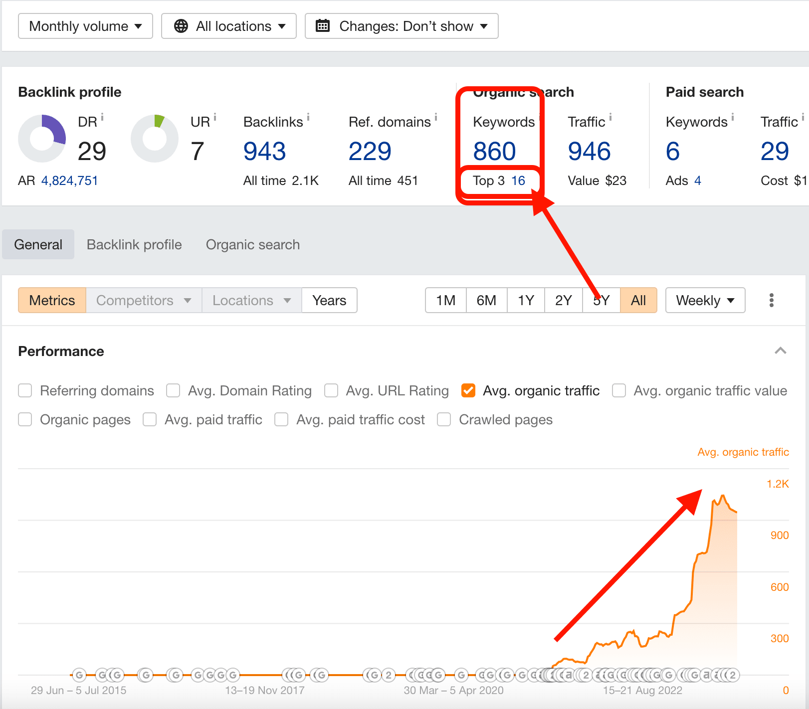This screenshot has height=709, width=809.
Task: Collapse the Performance section
Action: click(x=781, y=351)
